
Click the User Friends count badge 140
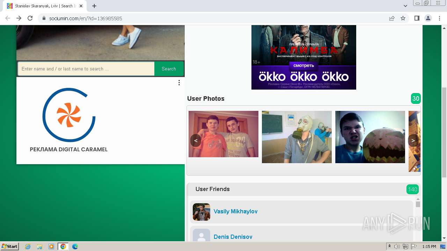(x=412, y=189)
